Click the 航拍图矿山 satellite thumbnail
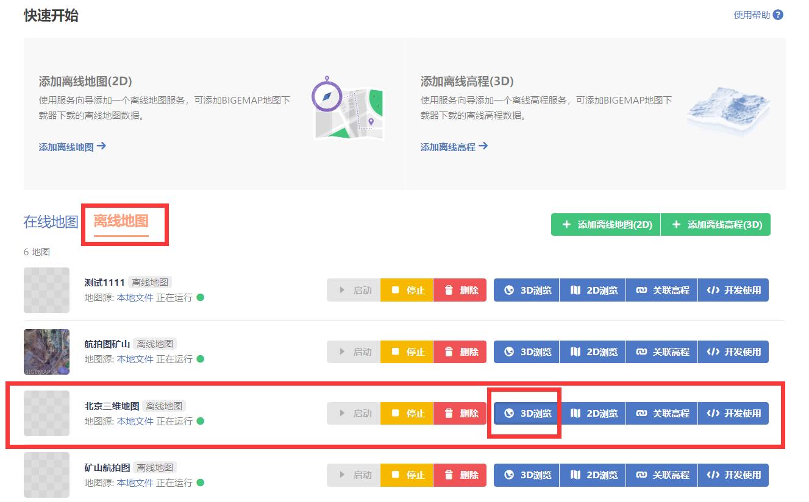Viewport: 809px width, 502px height. (46, 352)
